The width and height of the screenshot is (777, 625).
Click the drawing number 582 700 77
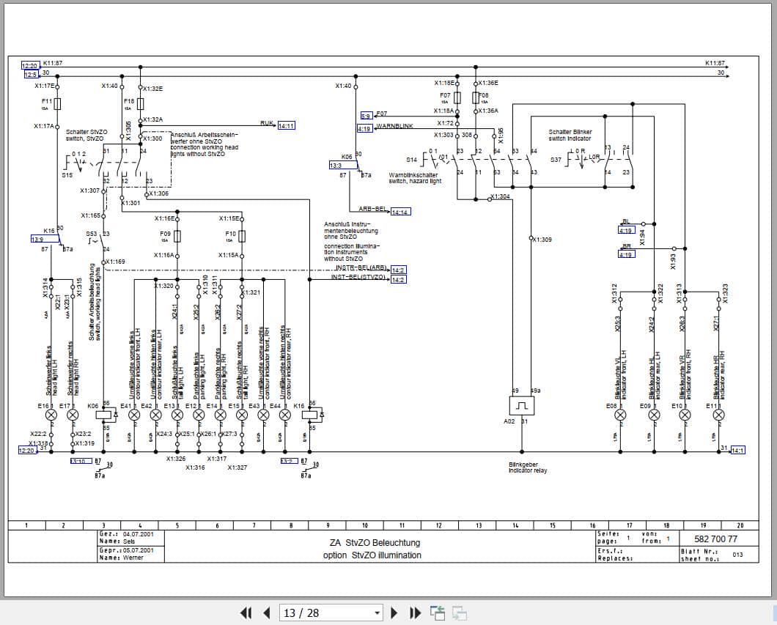(x=715, y=539)
